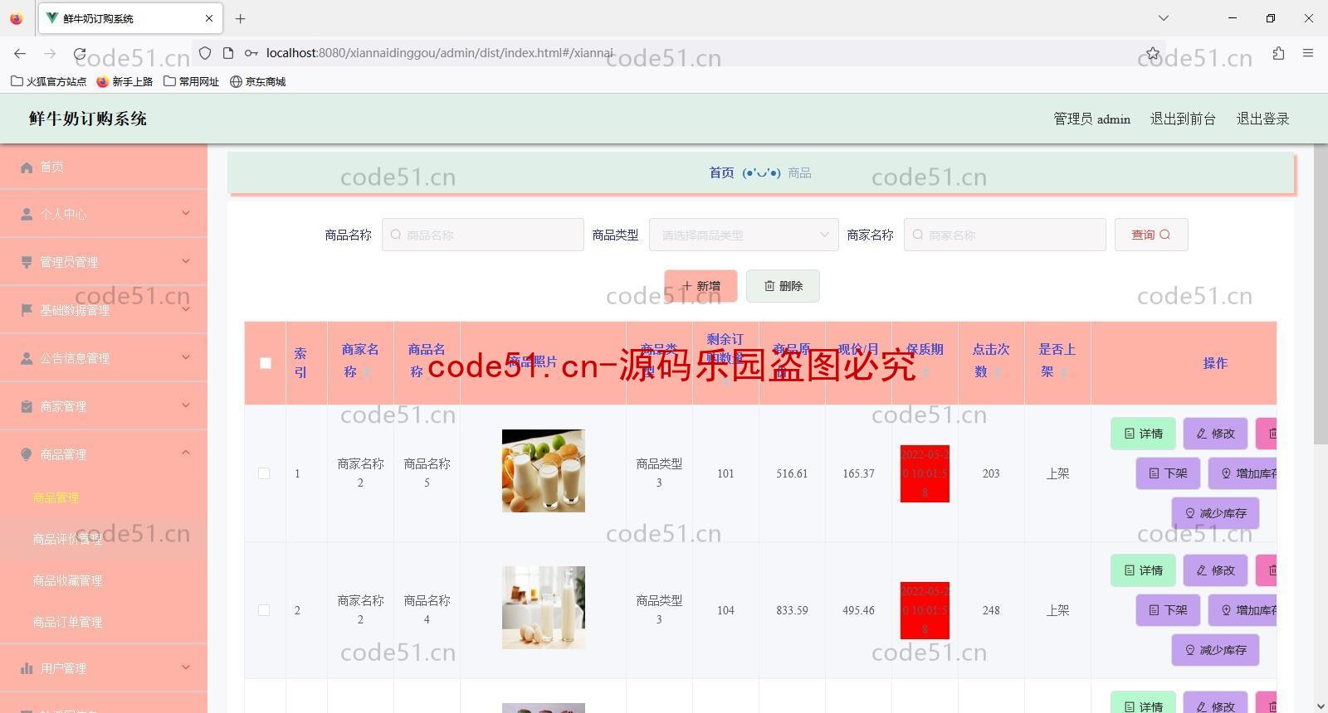This screenshot has height=713, width=1328.
Task: Click 增加库存 for row 2
Action: [x=1243, y=610]
